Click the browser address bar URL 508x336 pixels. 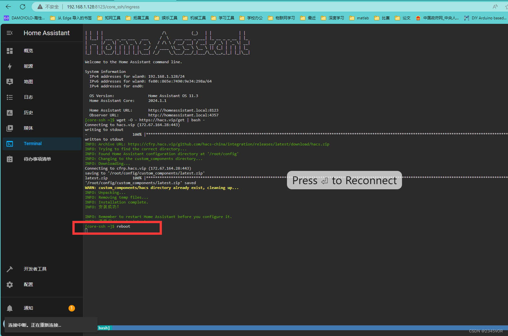pyautogui.click(x=103, y=7)
